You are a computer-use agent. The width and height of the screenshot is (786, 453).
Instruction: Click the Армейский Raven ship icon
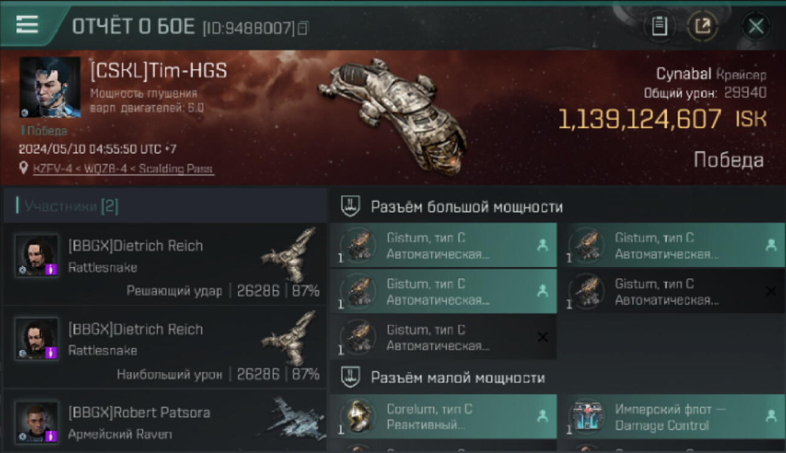[x=290, y=418]
